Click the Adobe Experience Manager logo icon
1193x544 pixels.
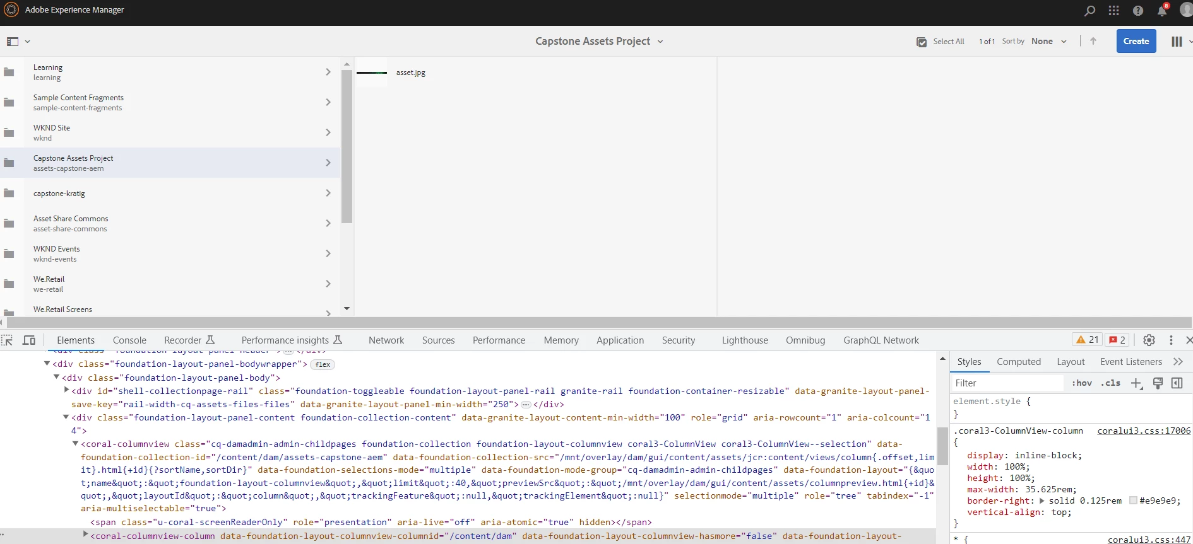11,9
